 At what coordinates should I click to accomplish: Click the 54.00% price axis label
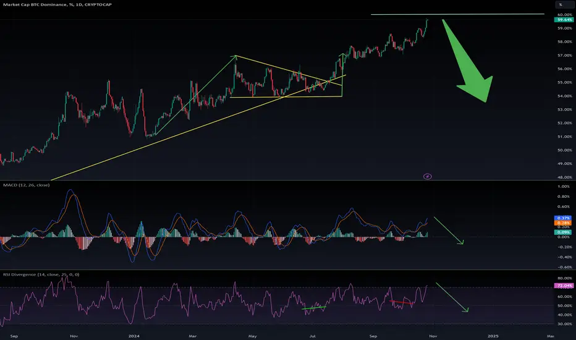565,96
